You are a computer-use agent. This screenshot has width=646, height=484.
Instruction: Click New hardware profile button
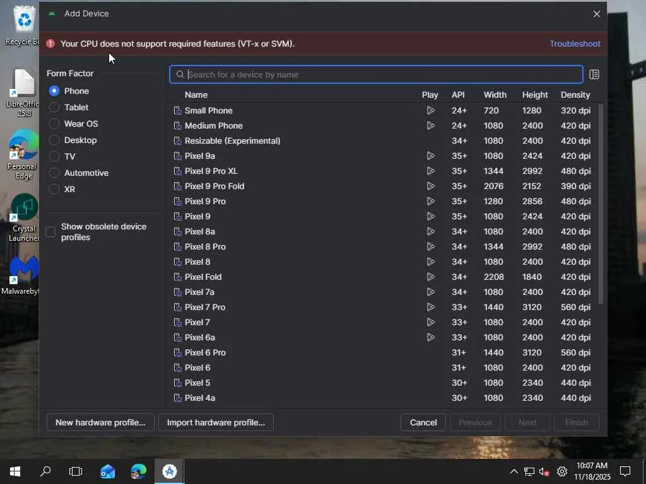coord(100,423)
